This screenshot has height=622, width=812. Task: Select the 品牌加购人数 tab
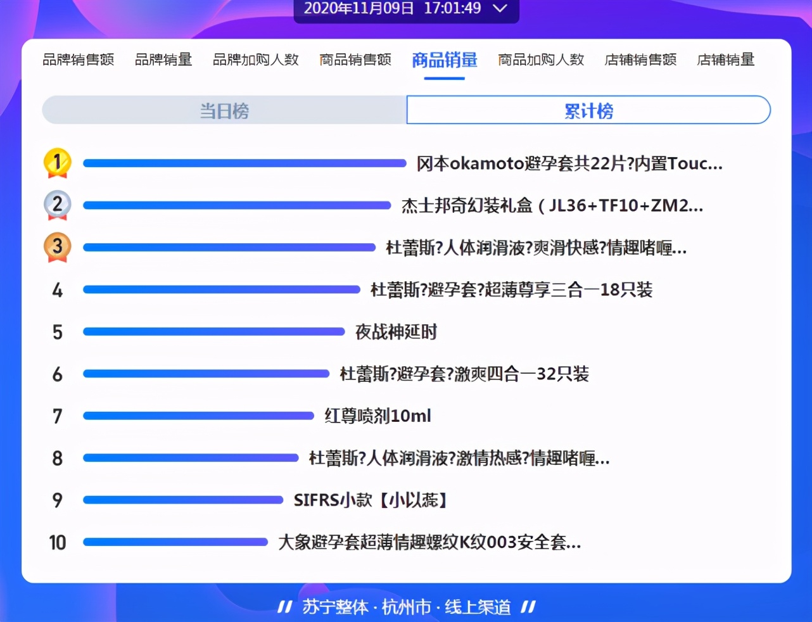[255, 60]
